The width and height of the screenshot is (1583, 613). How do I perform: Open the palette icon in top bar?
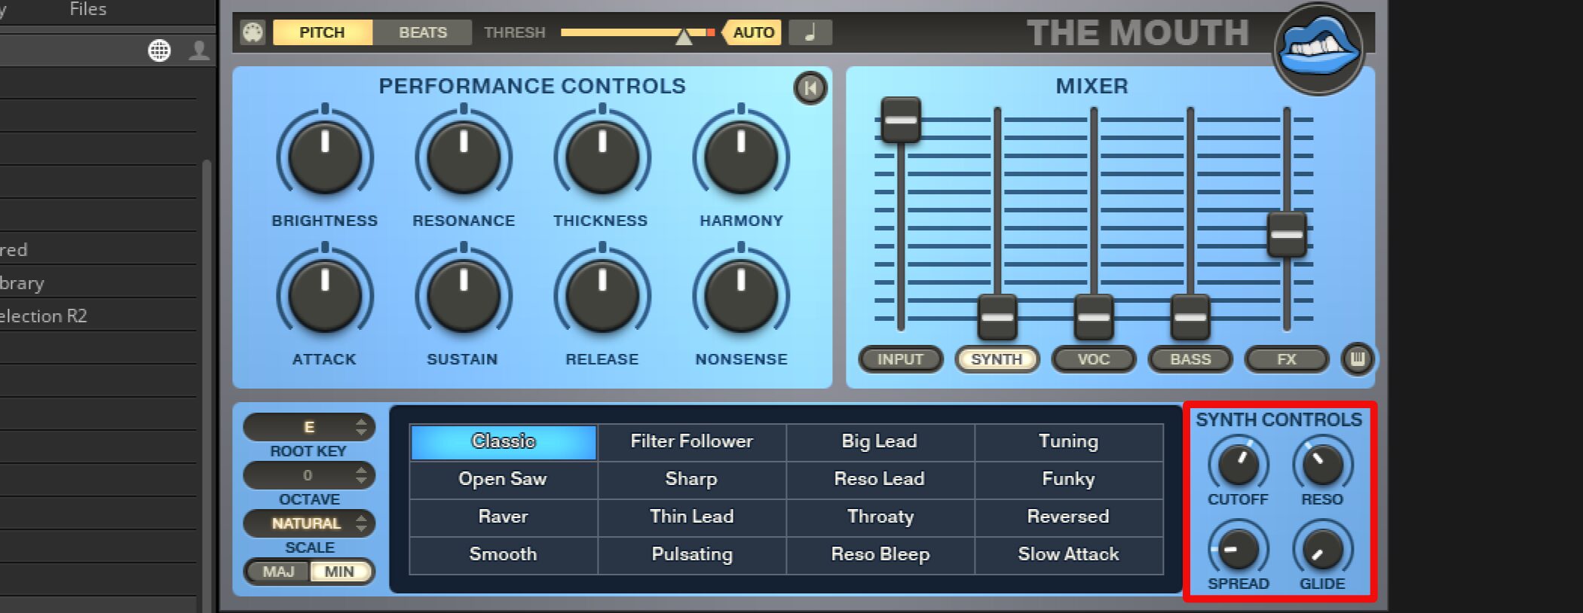pyautogui.click(x=253, y=32)
